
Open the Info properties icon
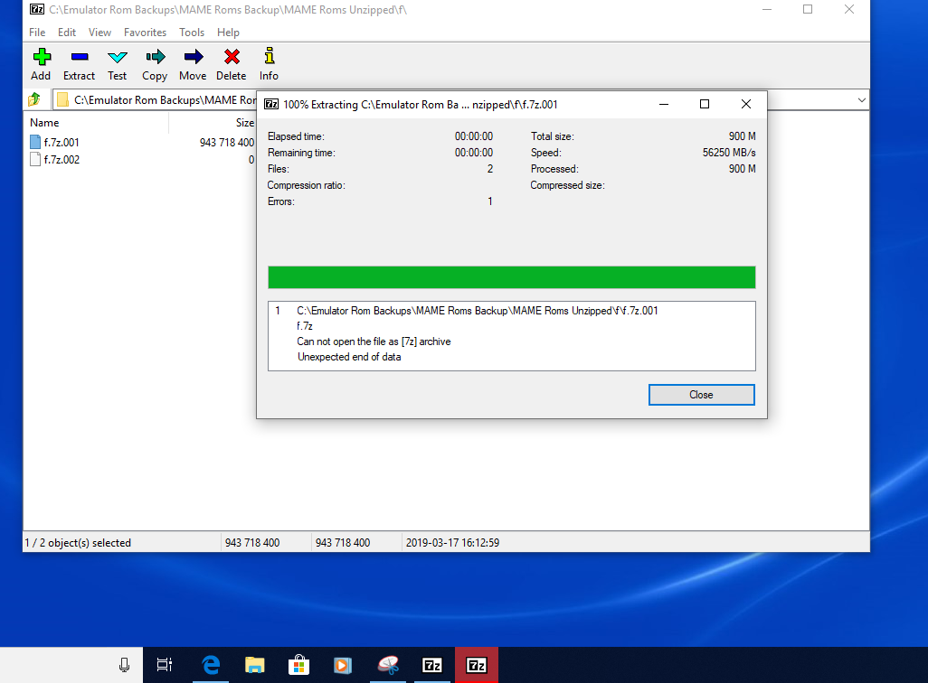click(x=269, y=64)
